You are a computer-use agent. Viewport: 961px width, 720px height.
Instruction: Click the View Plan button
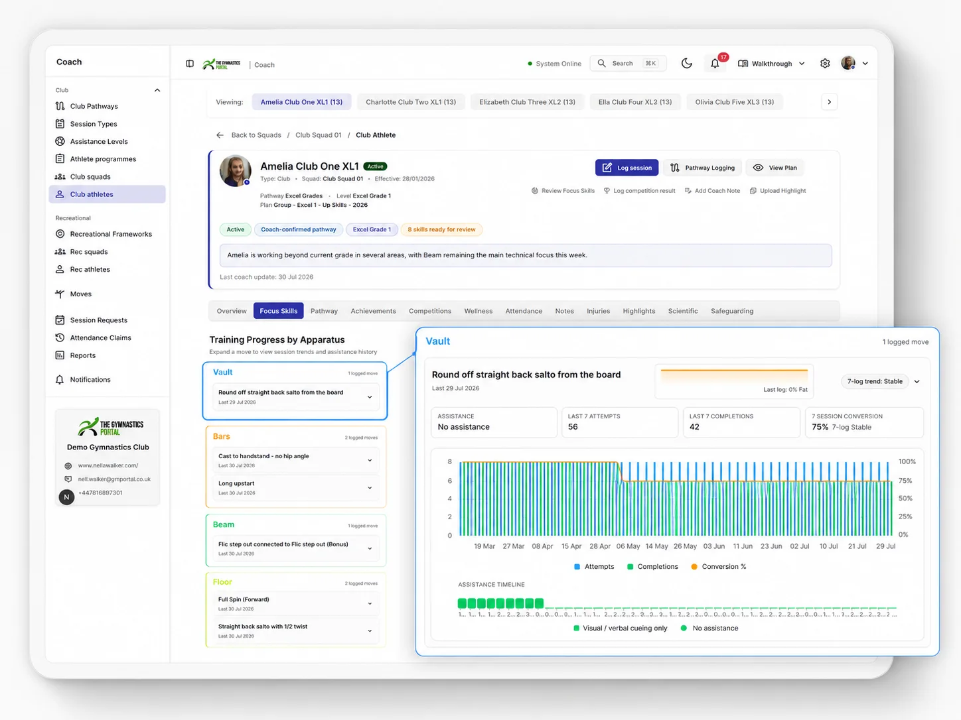click(775, 168)
